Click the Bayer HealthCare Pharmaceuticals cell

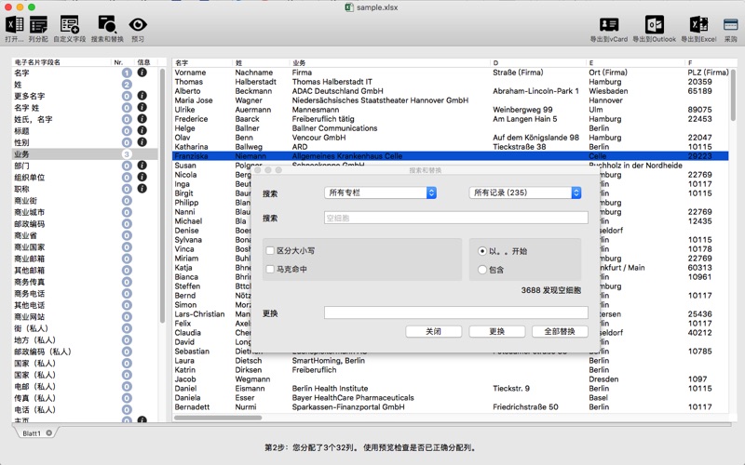[x=353, y=398]
